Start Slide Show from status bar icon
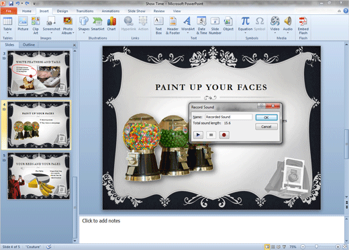 285,247
